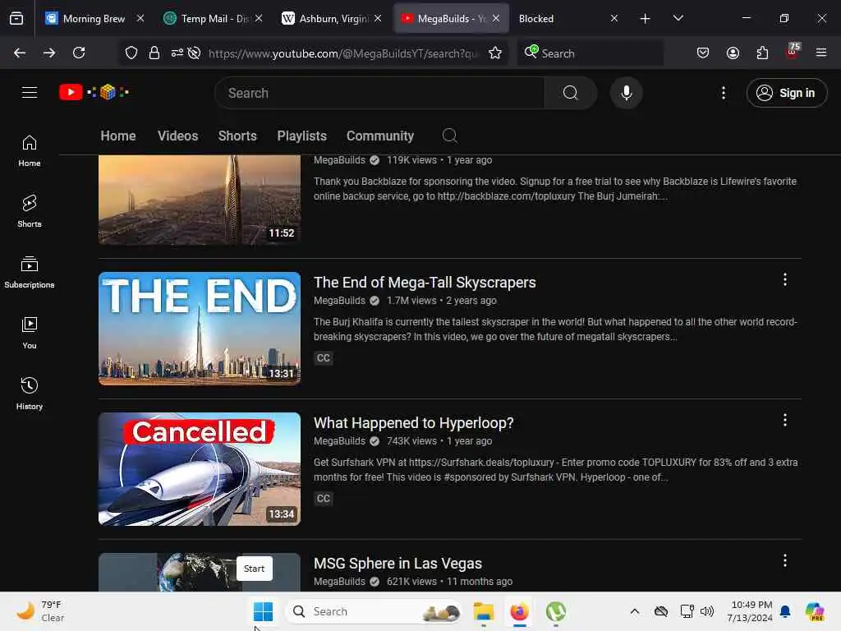Switch to the Blocked tab
Screen dimensions: 841x631
tap(536, 18)
